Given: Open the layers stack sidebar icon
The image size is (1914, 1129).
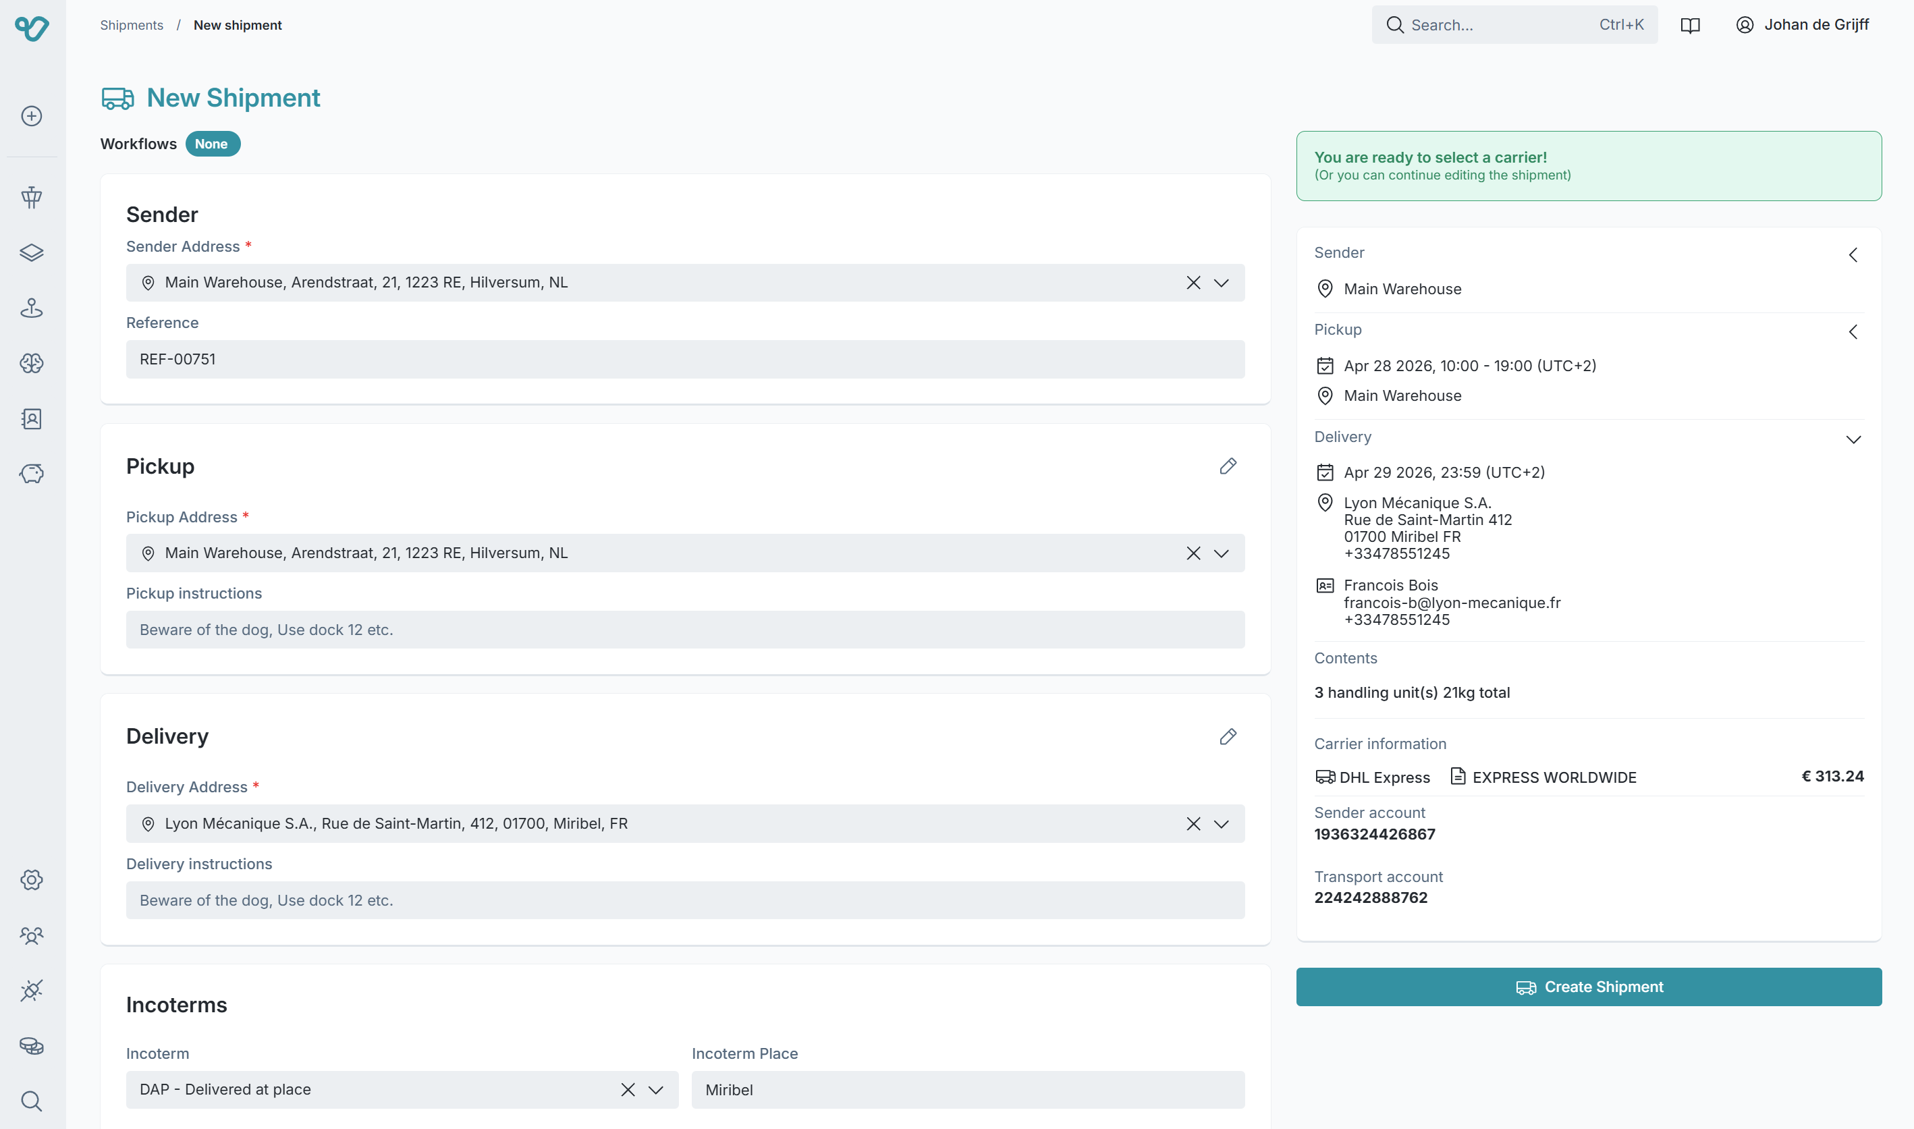Looking at the screenshot, I should click(x=31, y=252).
